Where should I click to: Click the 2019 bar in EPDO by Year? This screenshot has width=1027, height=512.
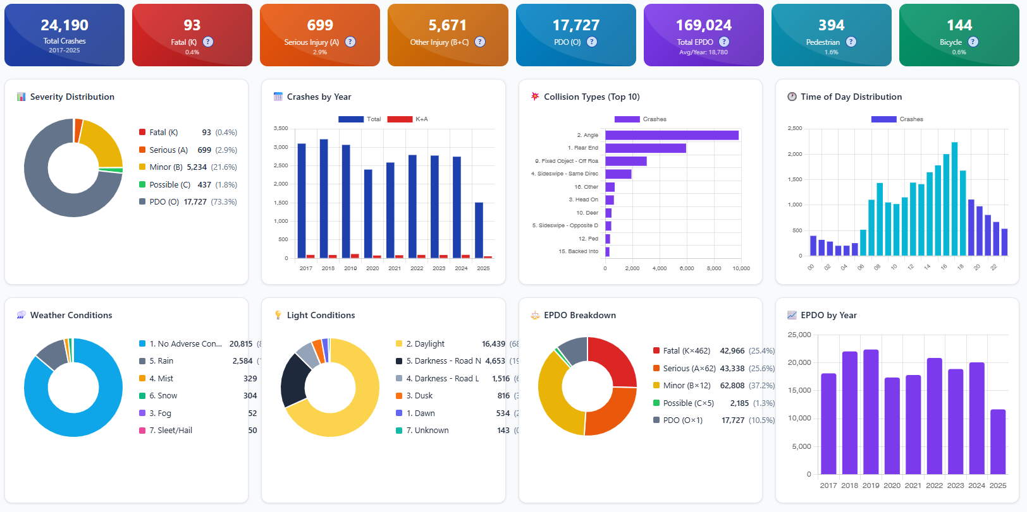[871, 412]
